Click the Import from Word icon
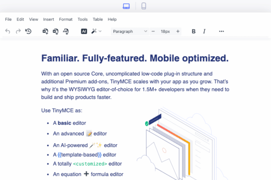Viewport: 271px width, 180px height. coord(46,31)
